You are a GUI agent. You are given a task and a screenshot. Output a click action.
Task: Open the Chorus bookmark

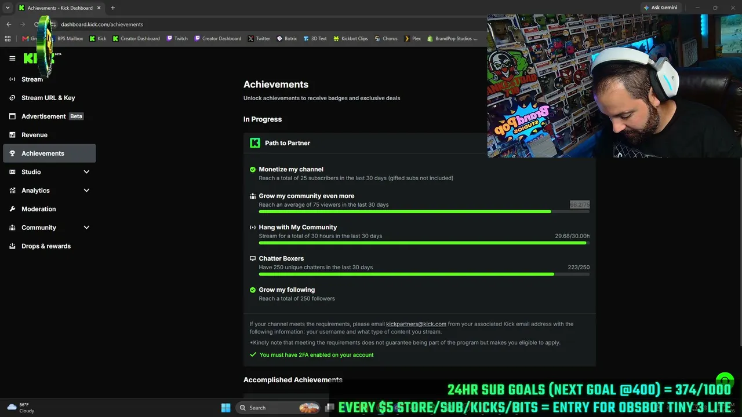386,39
